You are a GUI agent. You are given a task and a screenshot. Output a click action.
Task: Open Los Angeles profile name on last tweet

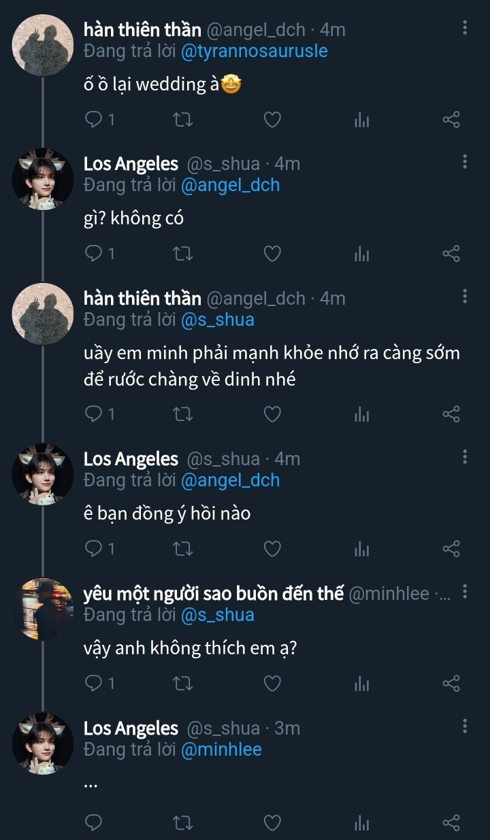pyautogui.click(x=131, y=728)
